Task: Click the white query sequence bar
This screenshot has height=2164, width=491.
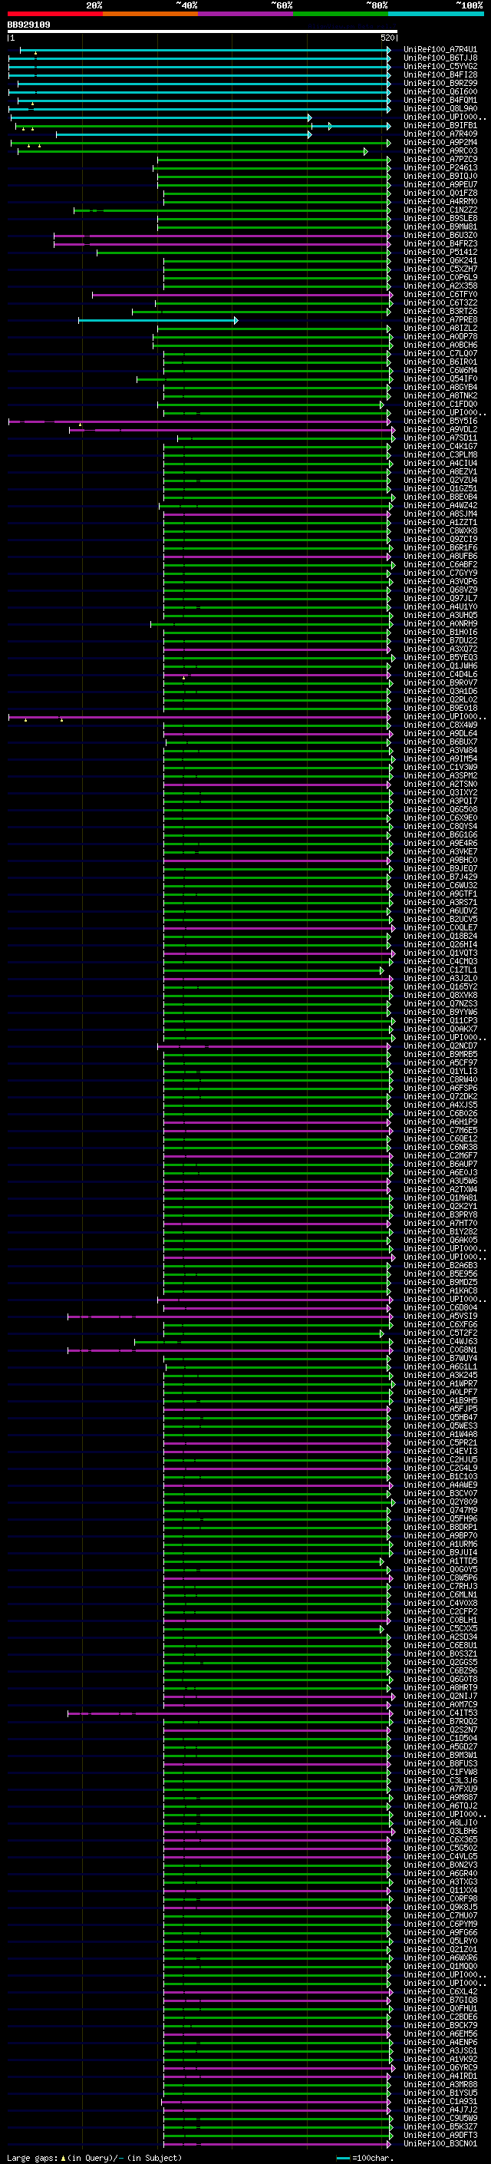Action: coord(203,32)
